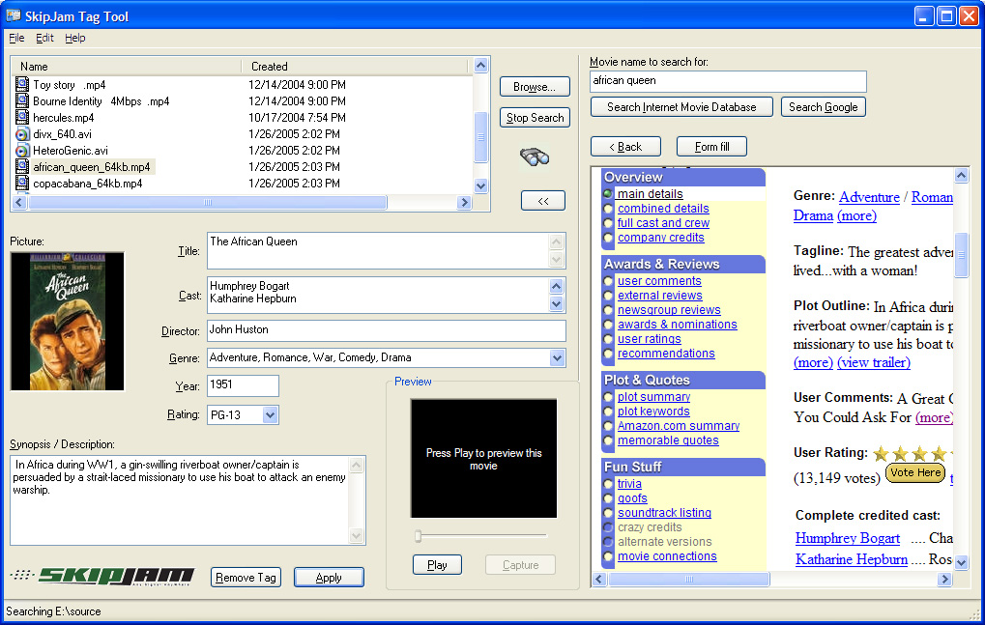Open the Rating PG-13 dropdown

(x=270, y=414)
